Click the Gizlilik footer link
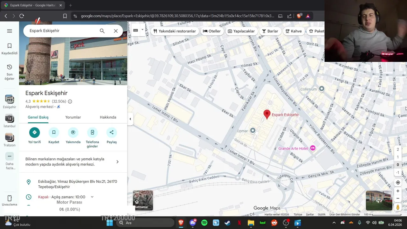 click(x=322, y=215)
